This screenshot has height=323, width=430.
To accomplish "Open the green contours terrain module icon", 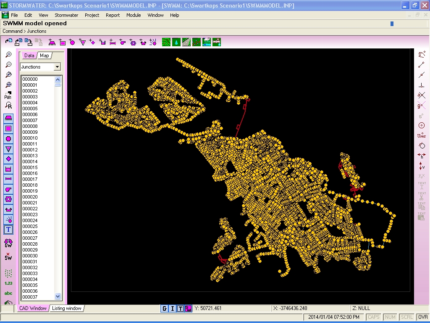I will tap(166, 42).
